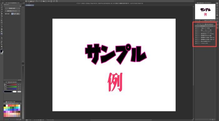The height and width of the screenshot is (121, 219).
Task: Click the highlighted active tool in the toolbar
Action: [x=2, y=34]
